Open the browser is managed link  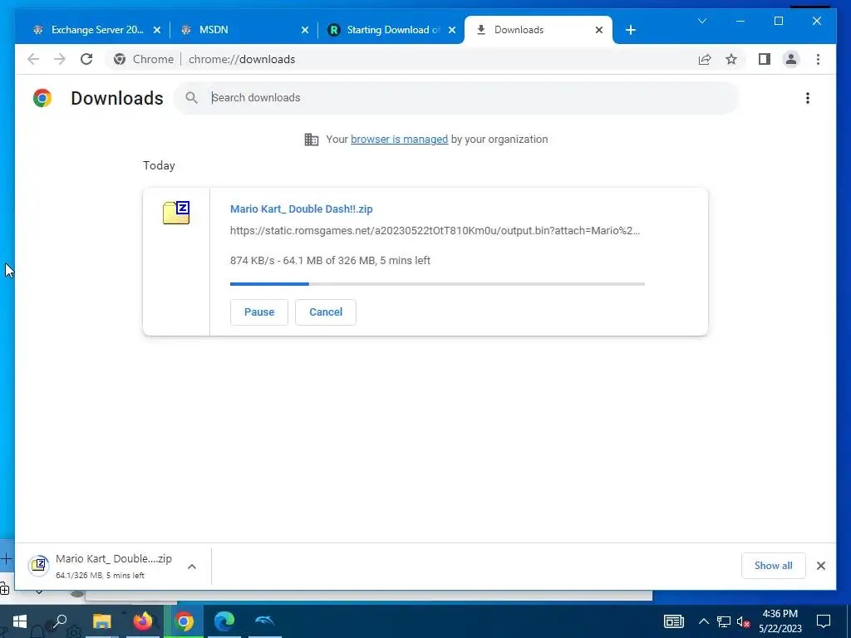[399, 140]
